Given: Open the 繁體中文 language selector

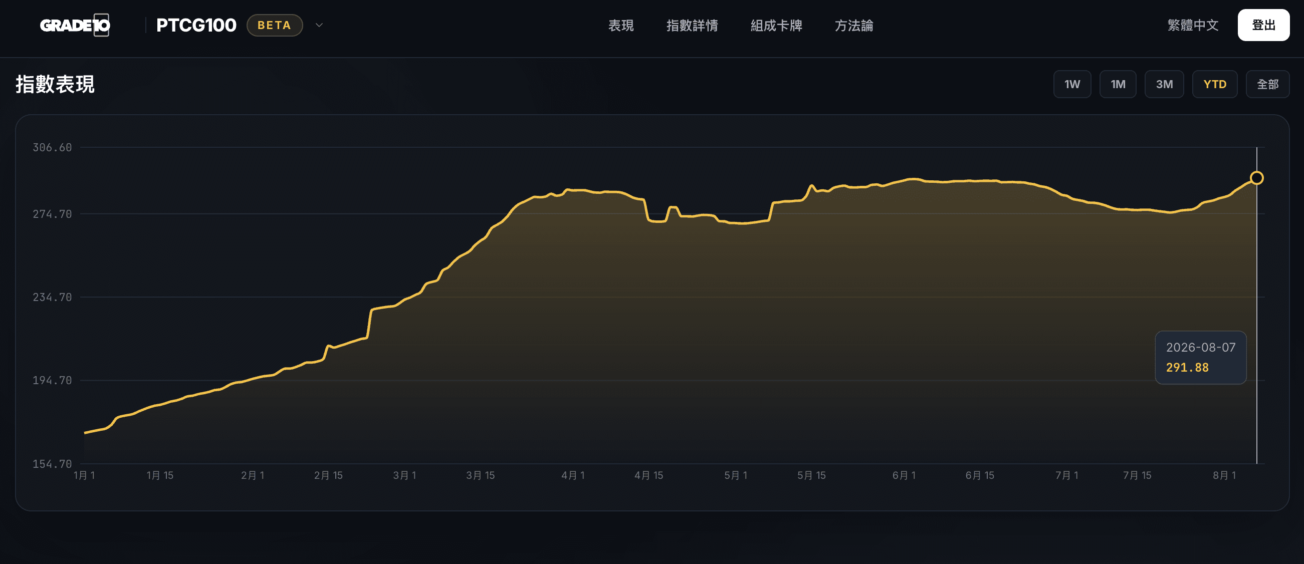Looking at the screenshot, I should point(1193,25).
